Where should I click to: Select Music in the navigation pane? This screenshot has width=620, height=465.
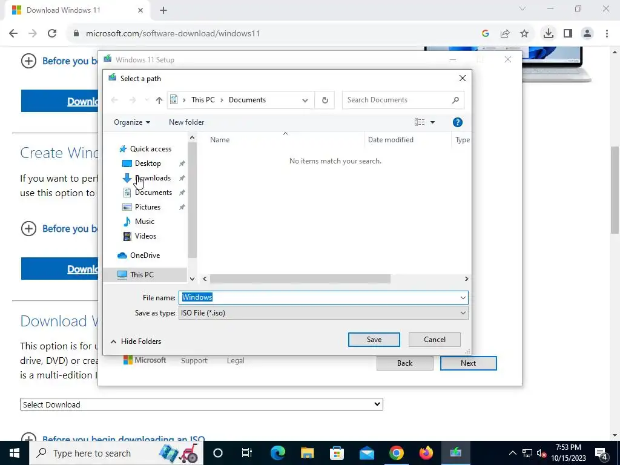pos(144,222)
